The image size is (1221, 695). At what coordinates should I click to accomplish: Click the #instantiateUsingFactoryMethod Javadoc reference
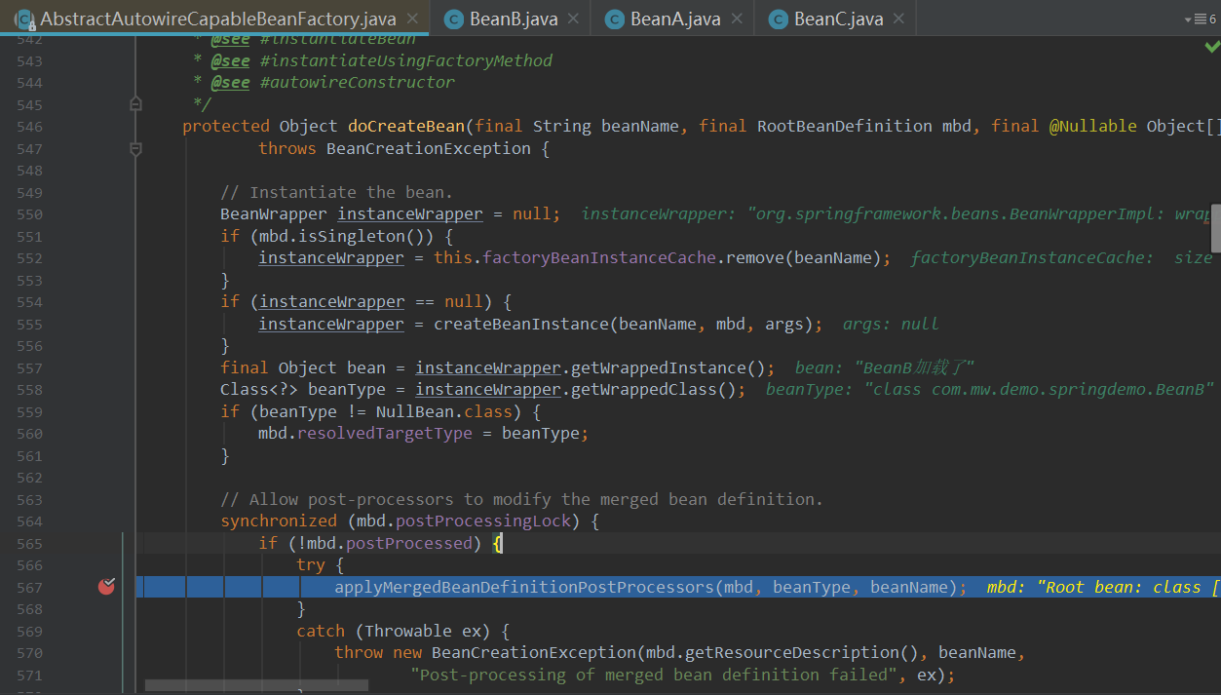[x=406, y=60]
